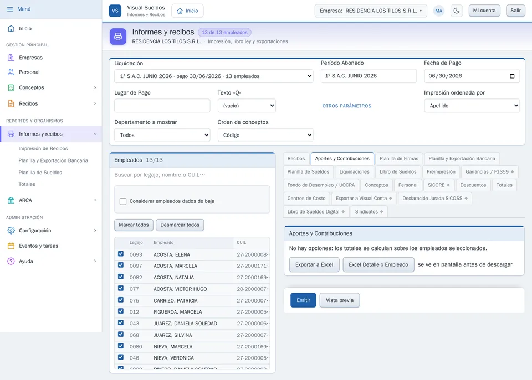Open the Fecha de Pago calendar picker
Screen dimensions: 532x380
coord(512,76)
